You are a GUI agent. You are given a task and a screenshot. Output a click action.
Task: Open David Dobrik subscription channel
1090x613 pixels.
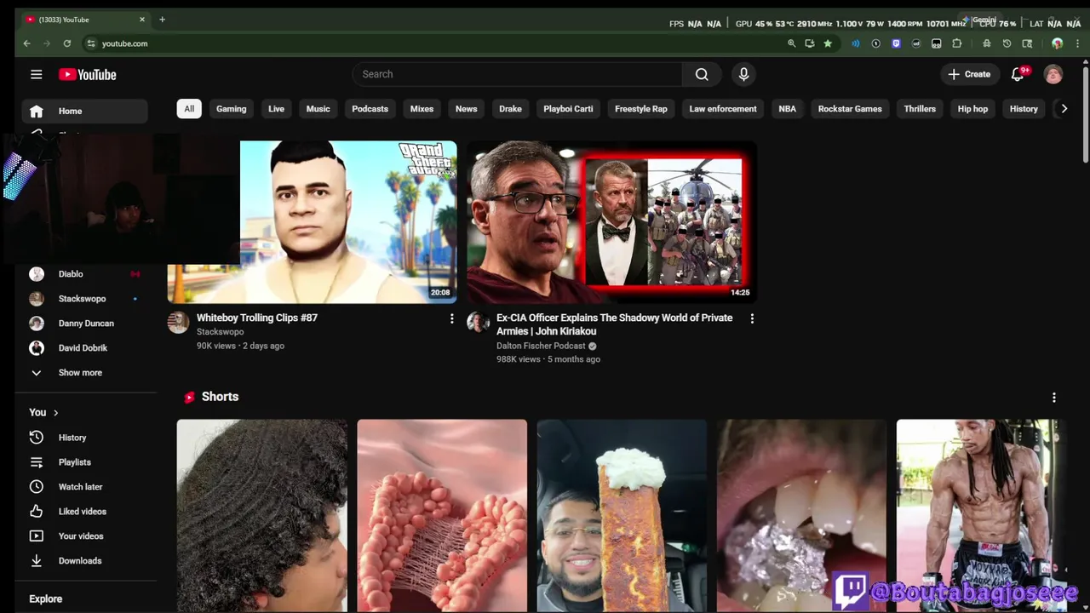(84, 348)
